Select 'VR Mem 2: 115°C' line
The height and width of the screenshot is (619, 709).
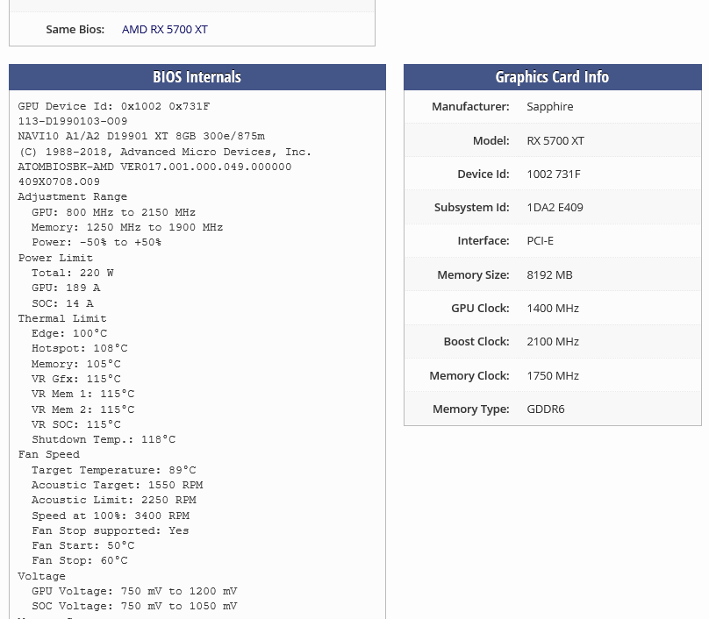point(82,409)
